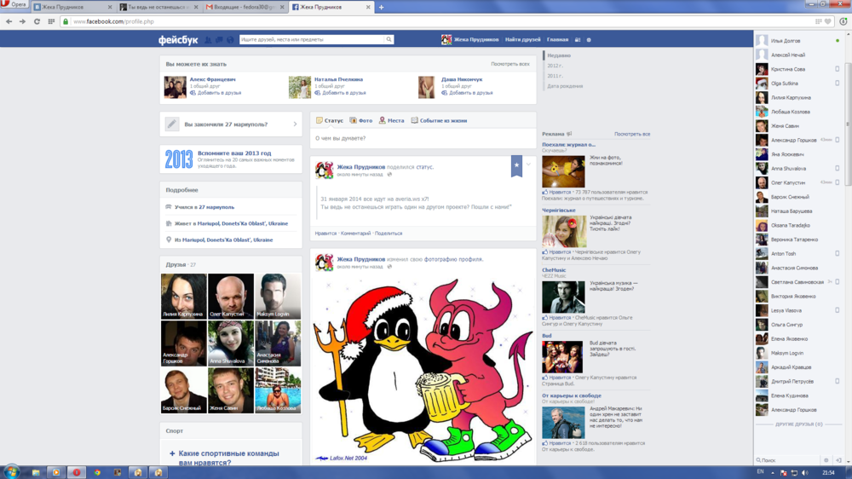Open the notifications globe icon
Screen dimensions: 852x479
coord(230,40)
